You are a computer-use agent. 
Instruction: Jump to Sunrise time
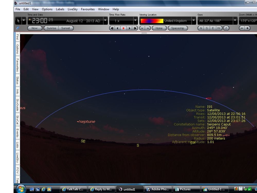[51, 28]
